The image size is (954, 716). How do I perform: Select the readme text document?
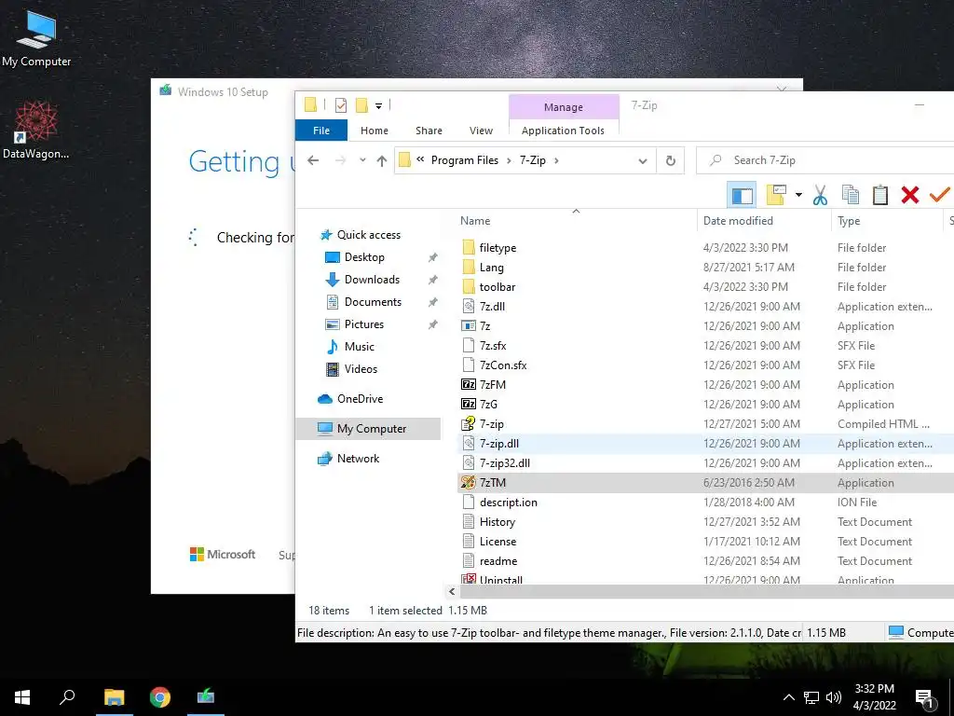tap(497, 560)
